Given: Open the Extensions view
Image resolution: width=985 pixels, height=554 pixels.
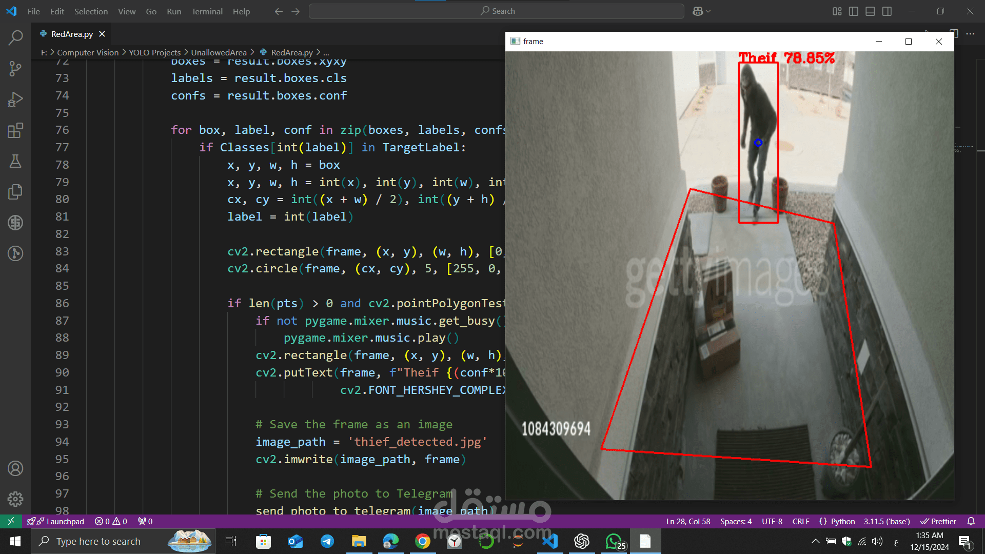Looking at the screenshot, I should coord(15,130).
